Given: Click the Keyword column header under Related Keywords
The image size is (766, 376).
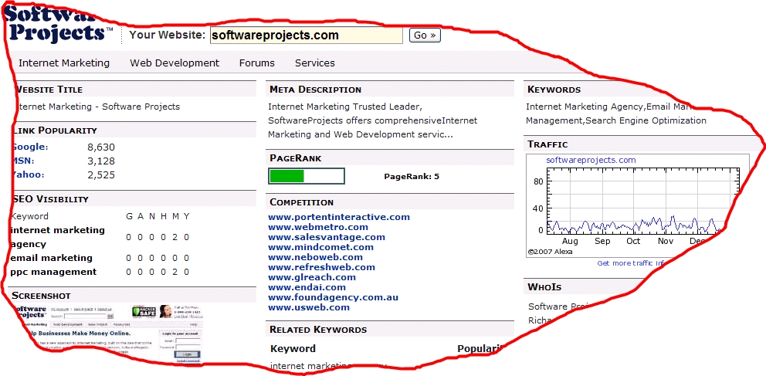Looking at the screenshot, I should point(293,349).
